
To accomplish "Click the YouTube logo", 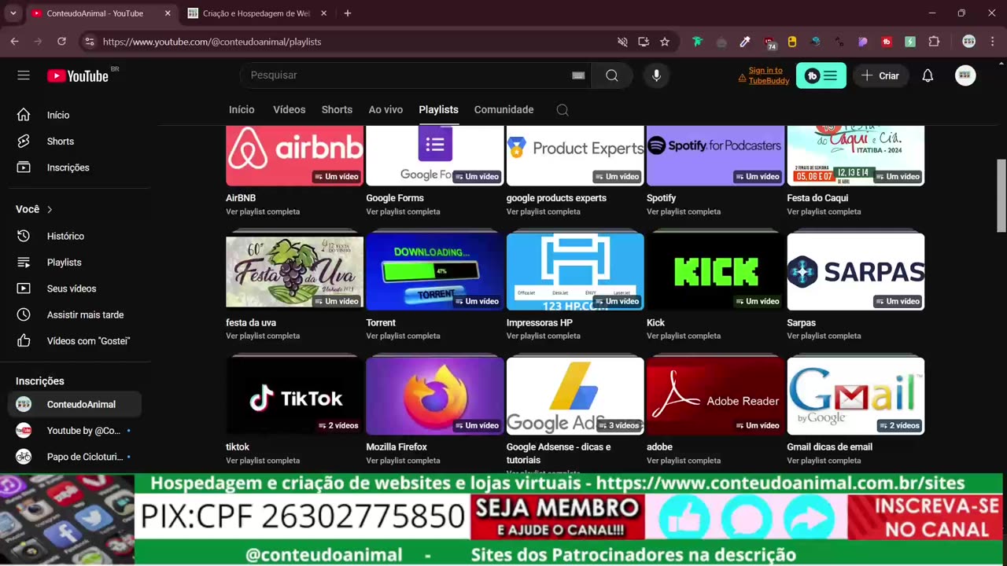I will (77, 75).
